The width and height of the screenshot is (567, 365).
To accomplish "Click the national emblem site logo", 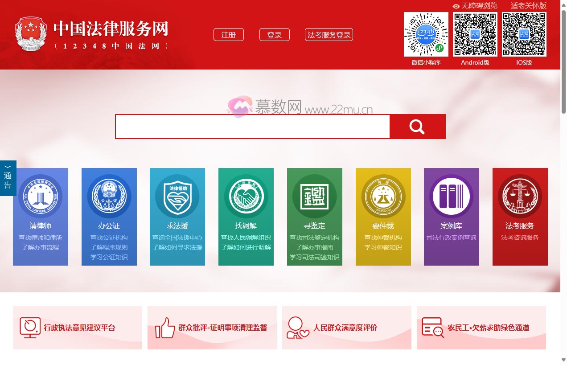I will 30,34.
